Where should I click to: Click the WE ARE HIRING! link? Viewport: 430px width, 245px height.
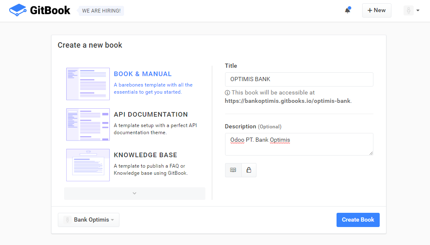(x=101, y=11)
